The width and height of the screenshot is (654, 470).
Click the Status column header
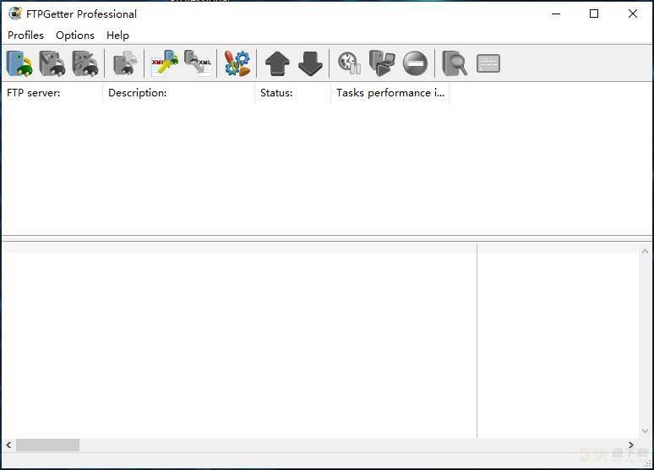pyautogui.click(x=293, y=93)
